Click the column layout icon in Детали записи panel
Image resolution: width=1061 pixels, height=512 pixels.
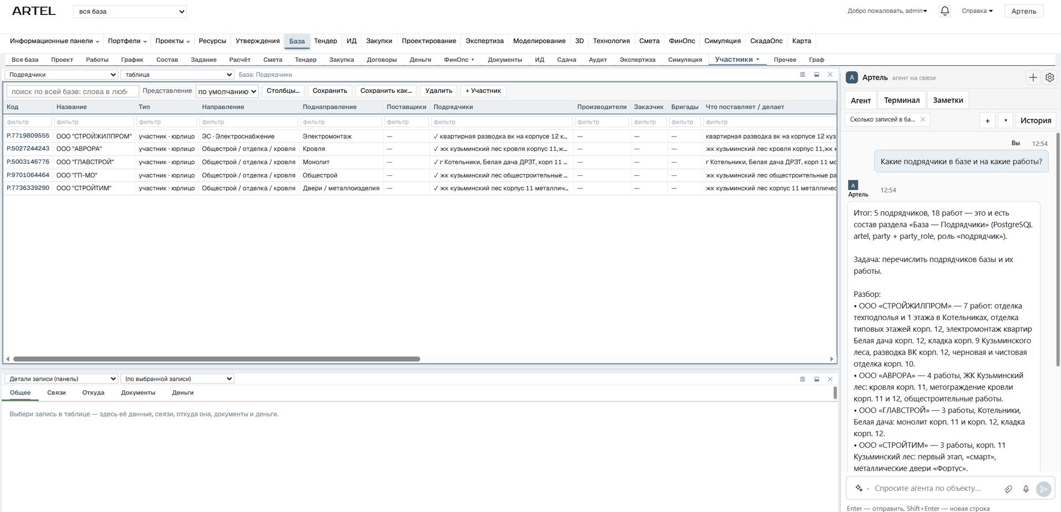click(803, 379)
